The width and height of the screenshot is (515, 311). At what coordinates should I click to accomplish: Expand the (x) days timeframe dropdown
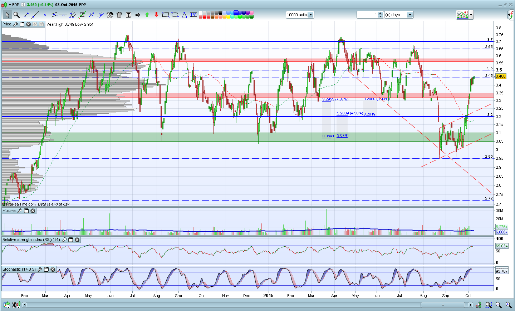[x=410, y=15]
